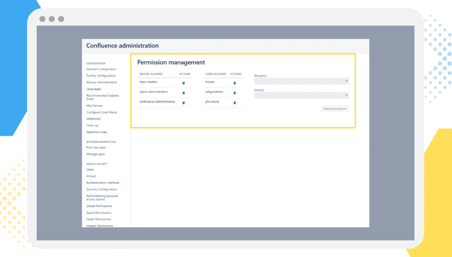Go to Backup Administration

coord(101,82)
